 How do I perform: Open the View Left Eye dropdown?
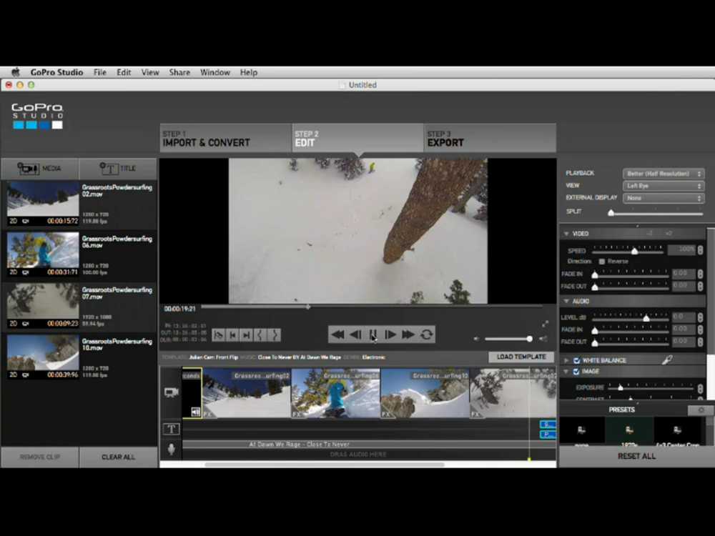coord(664,186)
